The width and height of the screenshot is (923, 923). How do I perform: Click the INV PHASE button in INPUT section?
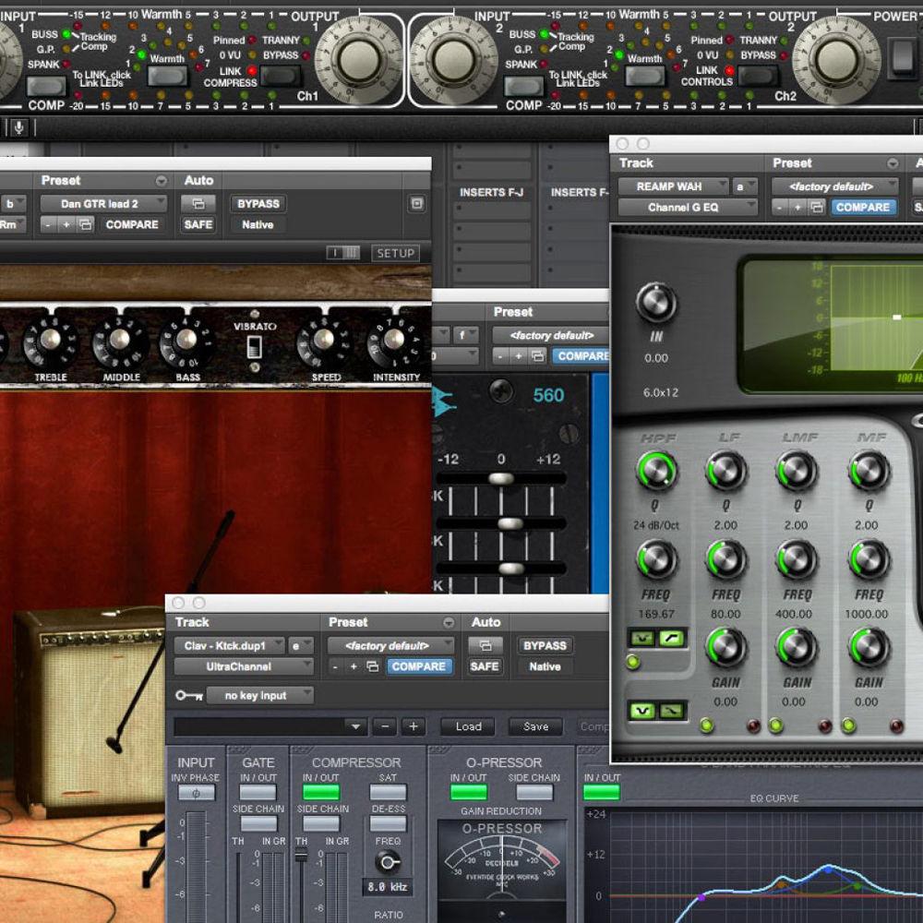[196, 793]
